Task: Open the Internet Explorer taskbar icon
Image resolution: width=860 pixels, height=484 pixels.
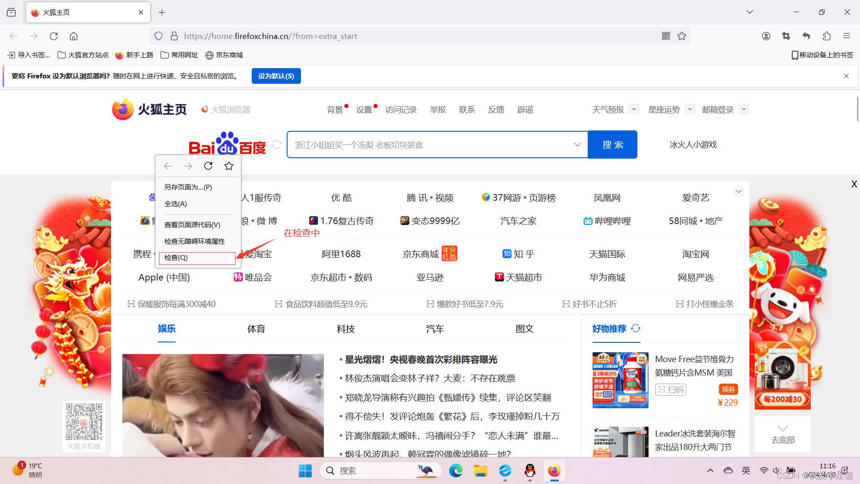Action: tap(505, 471)
